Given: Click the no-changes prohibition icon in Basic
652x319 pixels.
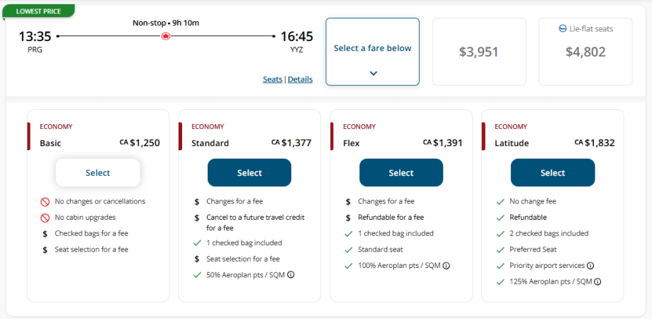Looking at the screenshot, I should 44,201.
